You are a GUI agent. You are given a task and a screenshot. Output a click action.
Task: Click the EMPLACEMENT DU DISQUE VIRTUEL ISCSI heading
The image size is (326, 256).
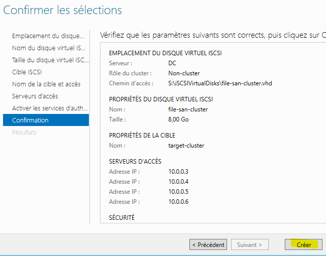coord(165,53)
